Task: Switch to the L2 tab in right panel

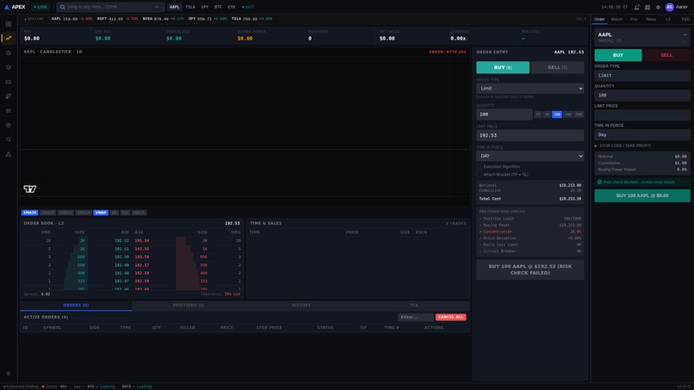Action: [x=668, y=20]
